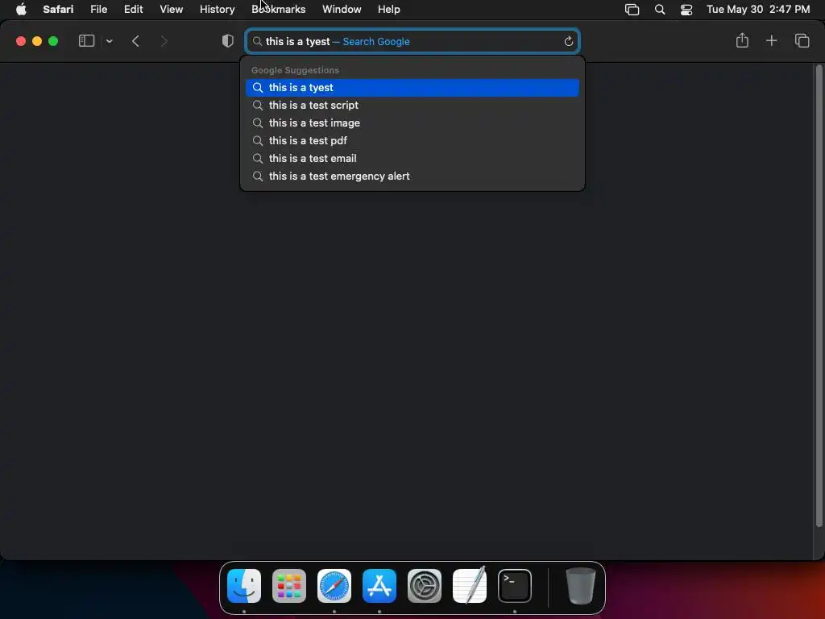Screen dimensions: 825x619
Task: Open Control Center in menu bar
Action: 686,10
